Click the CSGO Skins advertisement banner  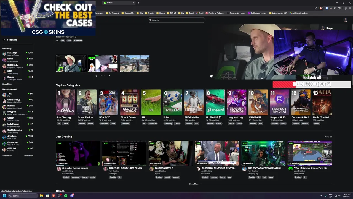click(x=48, y=18)
